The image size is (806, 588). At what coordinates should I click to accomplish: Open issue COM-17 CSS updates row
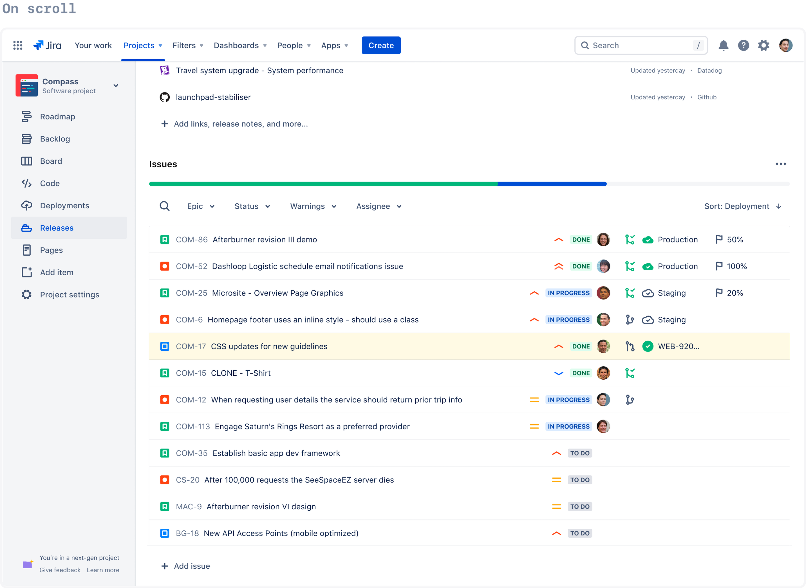point(269,346)
